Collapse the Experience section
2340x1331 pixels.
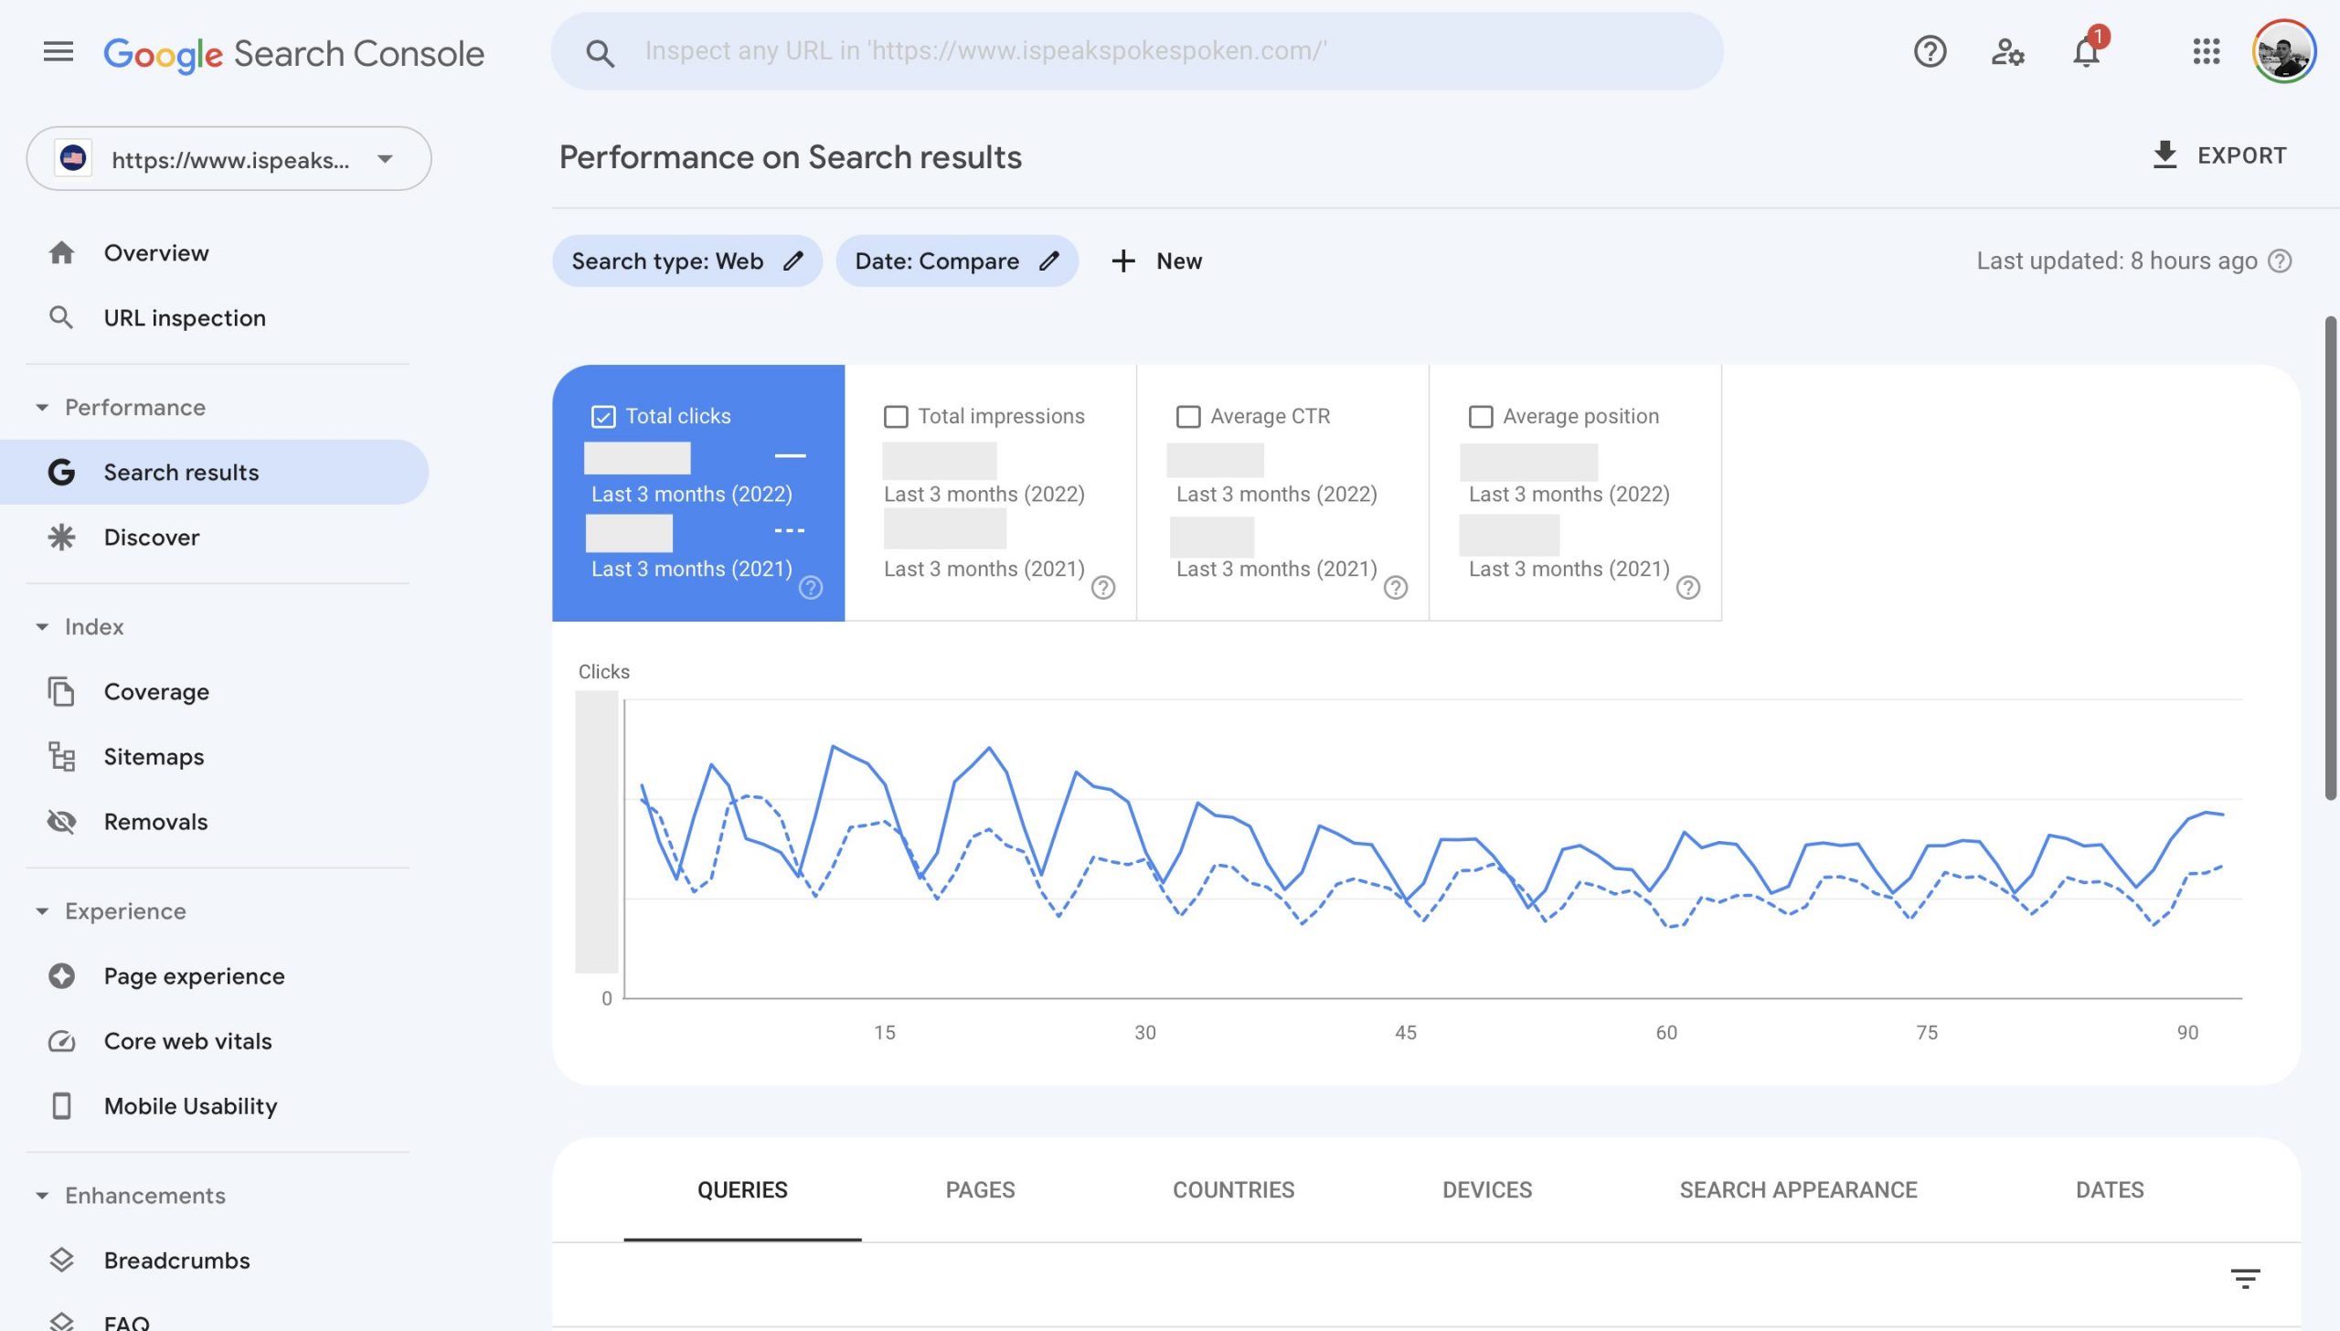click(x=42, y=911)
